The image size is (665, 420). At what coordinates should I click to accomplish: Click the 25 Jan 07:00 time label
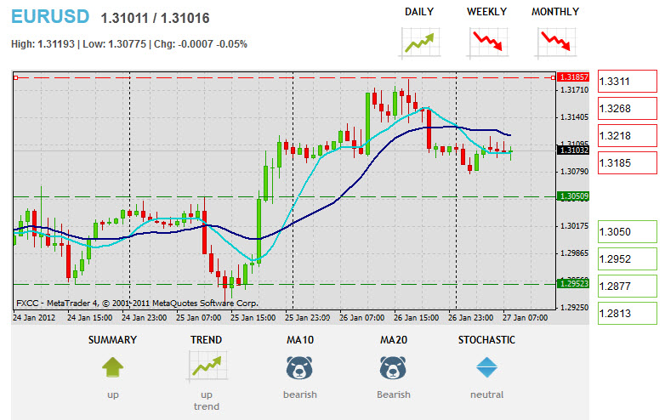pyautogui.click(x=198, y=318)
